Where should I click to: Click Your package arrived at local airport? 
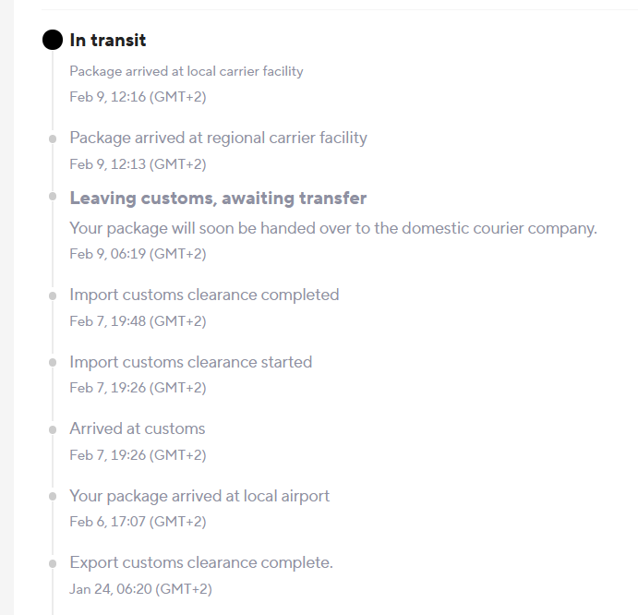pyautogui.click(x=199, y=496)
